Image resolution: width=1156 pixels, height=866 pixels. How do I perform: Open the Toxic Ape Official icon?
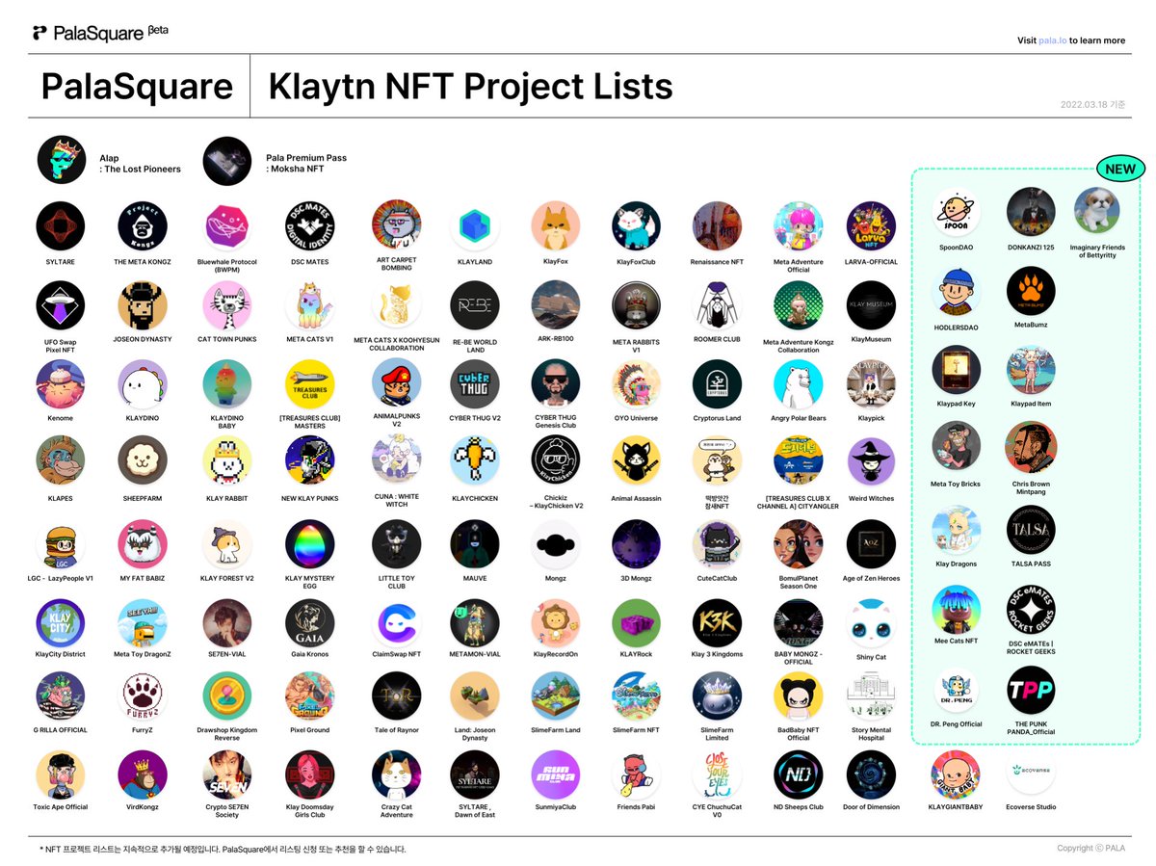[x=61, y=774]
